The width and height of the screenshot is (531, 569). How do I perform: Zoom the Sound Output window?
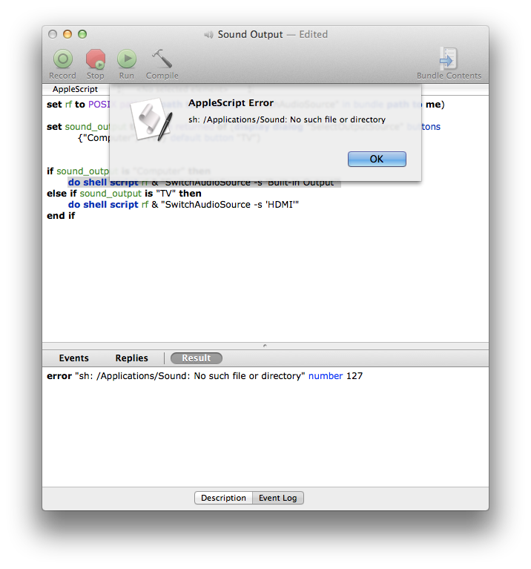tap(82, 34)
